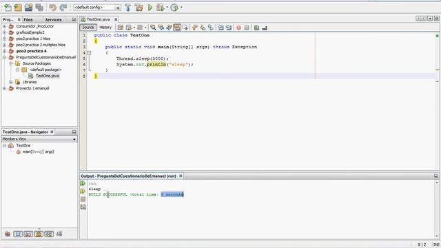Click the Stop icon in Output panel

pos(83,199)
